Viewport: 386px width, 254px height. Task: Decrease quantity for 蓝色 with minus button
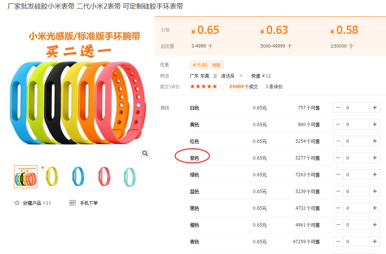pos(338,191)
